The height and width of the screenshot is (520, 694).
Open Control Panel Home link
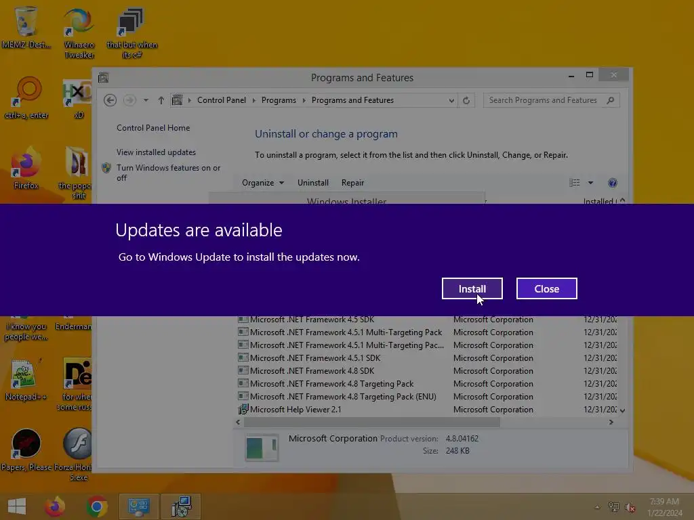tap(153, 128)
